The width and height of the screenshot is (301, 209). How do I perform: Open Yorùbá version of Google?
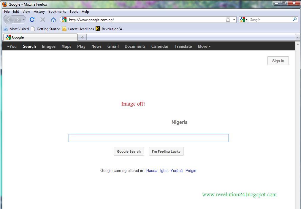(x=176, y=170)
